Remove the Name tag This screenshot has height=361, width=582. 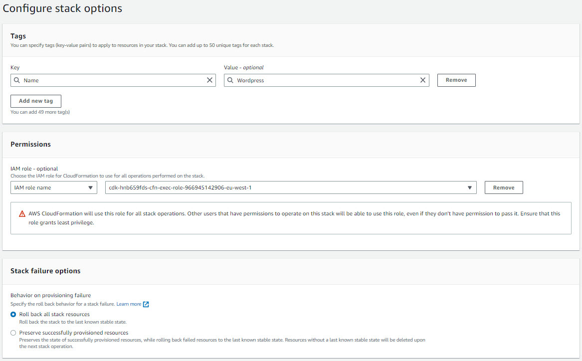coord(456,80)
